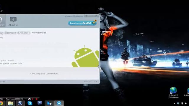Minimize the rooting tool window
The height and width of the screenshot is (106, 189).
pos(91,16)
